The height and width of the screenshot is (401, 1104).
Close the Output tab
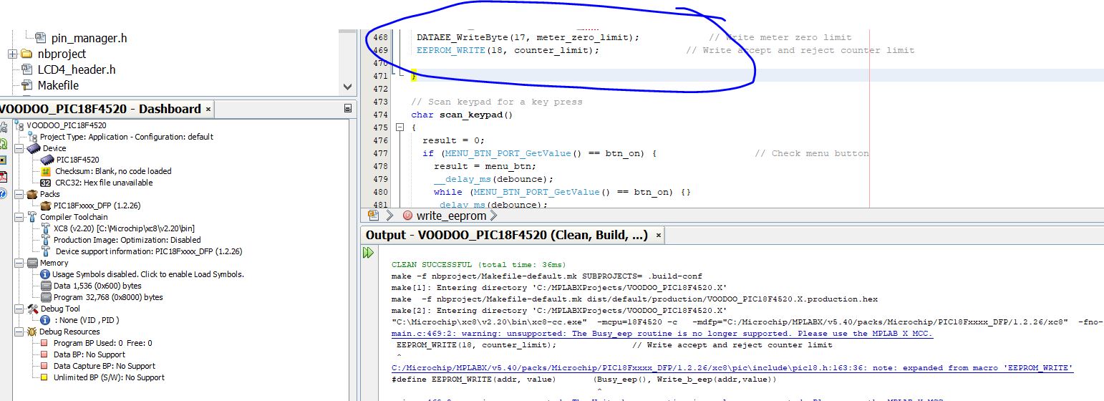659,235
